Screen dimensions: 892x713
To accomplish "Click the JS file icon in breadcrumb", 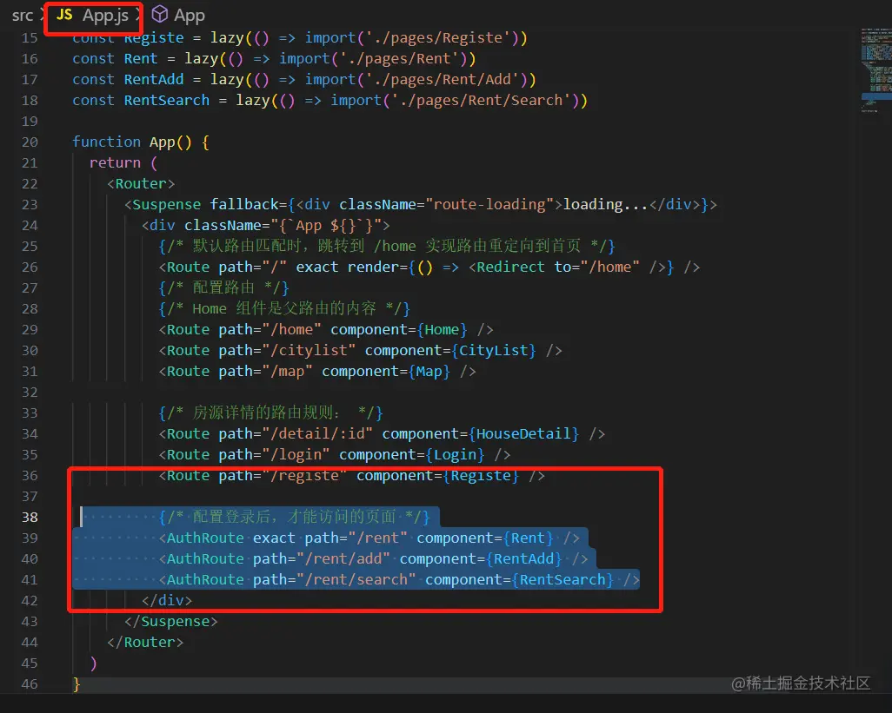I will tap(65, 15).
